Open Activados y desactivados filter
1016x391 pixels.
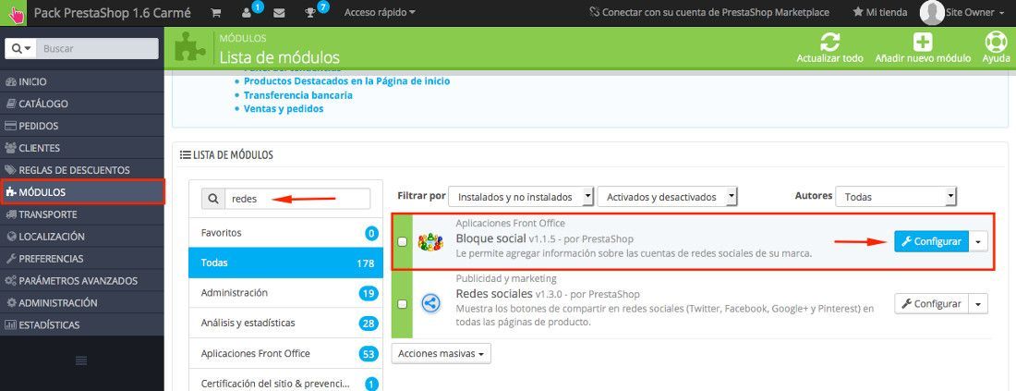[668, 197]
